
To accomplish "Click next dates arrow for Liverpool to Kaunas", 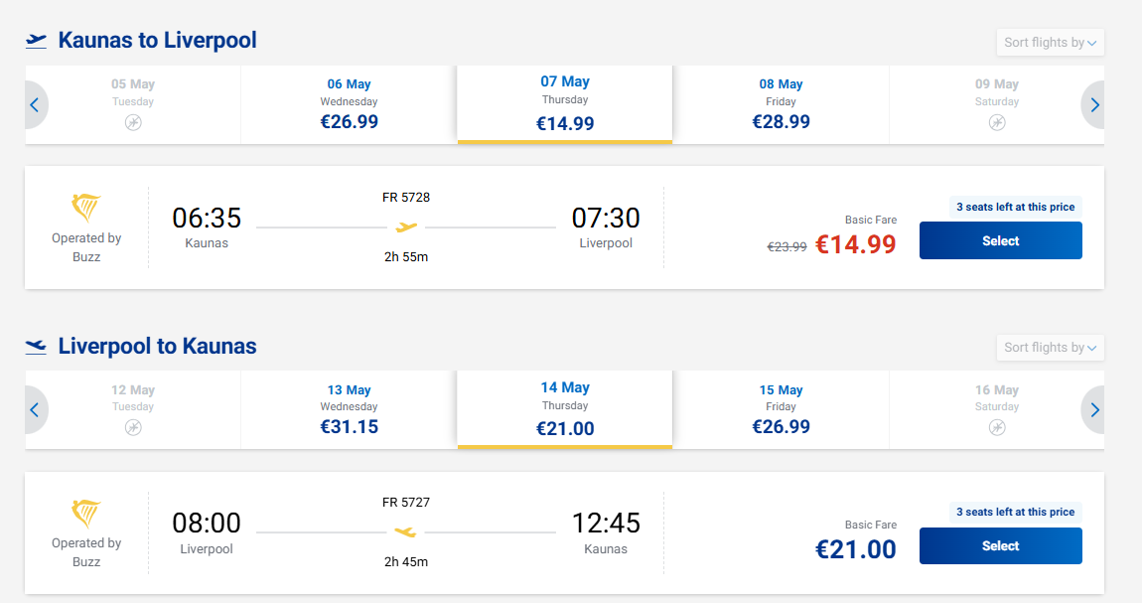I will (1094, 410).
